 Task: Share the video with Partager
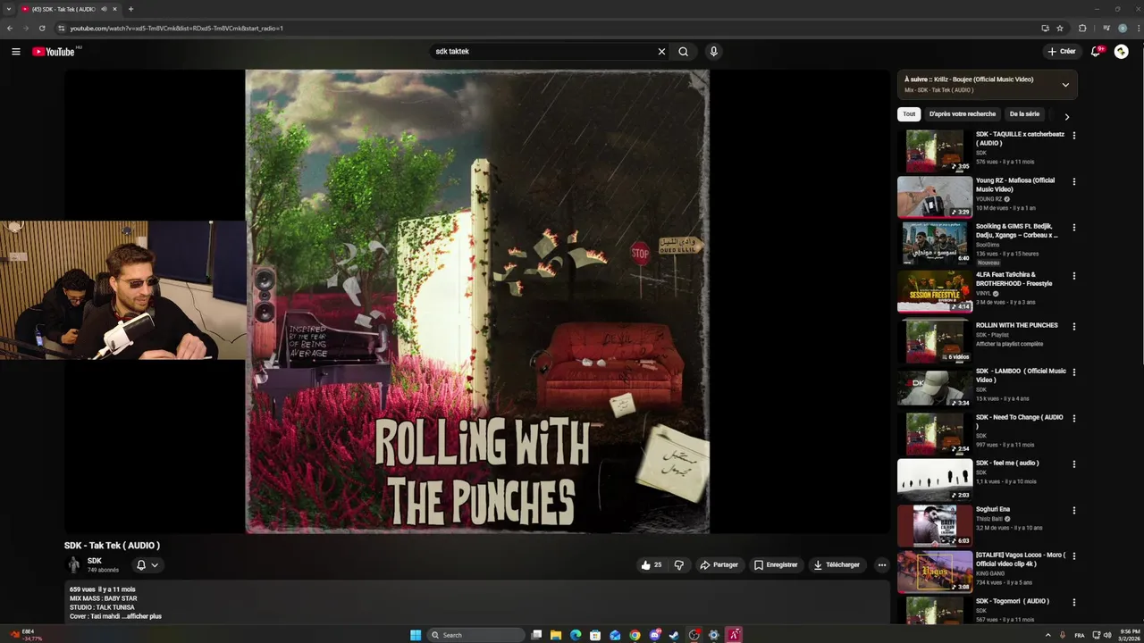click(x=719, y=564)
